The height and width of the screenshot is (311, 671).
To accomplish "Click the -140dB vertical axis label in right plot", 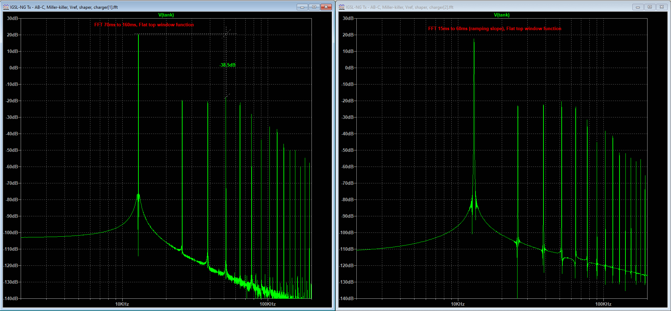I will 348,298.
